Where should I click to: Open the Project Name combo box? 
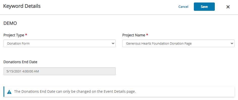click(x=178, y=43)
